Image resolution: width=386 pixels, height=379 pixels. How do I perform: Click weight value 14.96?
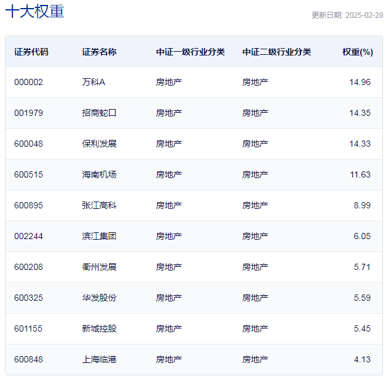[x=360, y=82]
